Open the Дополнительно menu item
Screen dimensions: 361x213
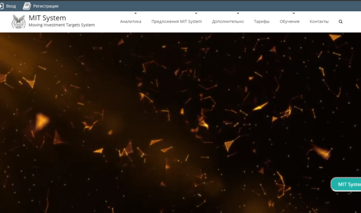point(227,22)
